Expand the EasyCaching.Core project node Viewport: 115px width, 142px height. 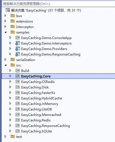tap(10, 76)
